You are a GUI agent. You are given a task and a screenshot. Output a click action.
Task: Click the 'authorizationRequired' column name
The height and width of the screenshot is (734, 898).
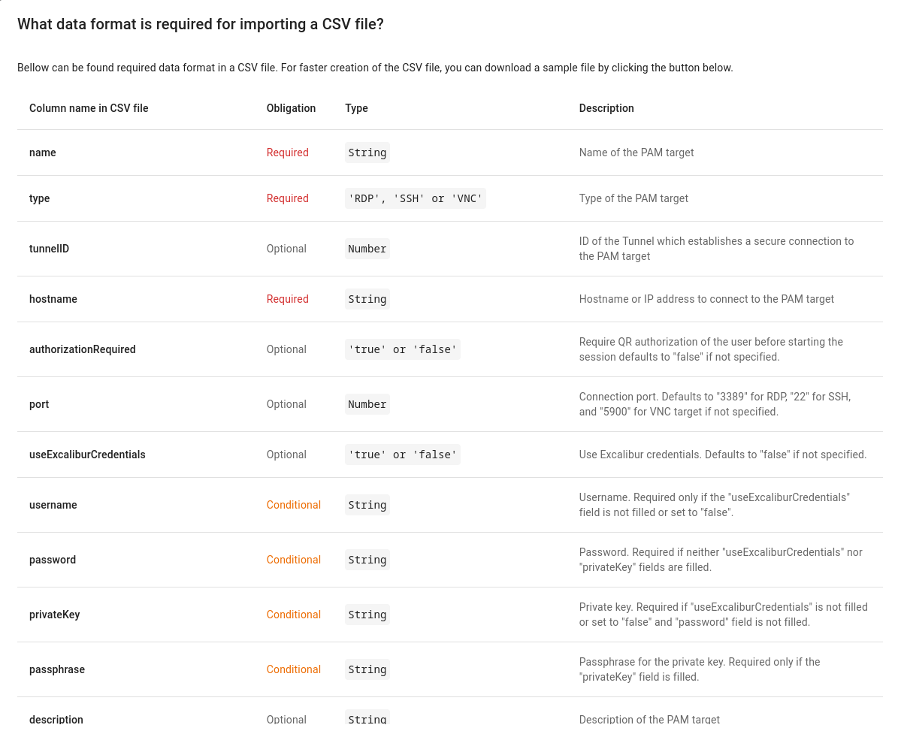click(x=83, y=349)
